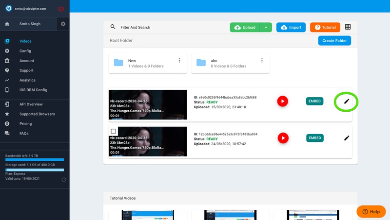
Task: Click the orange Help button
Action: 371,212
